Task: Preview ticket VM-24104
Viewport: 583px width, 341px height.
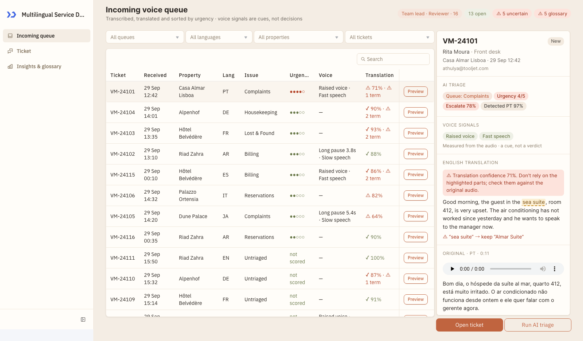Action: 416,112
